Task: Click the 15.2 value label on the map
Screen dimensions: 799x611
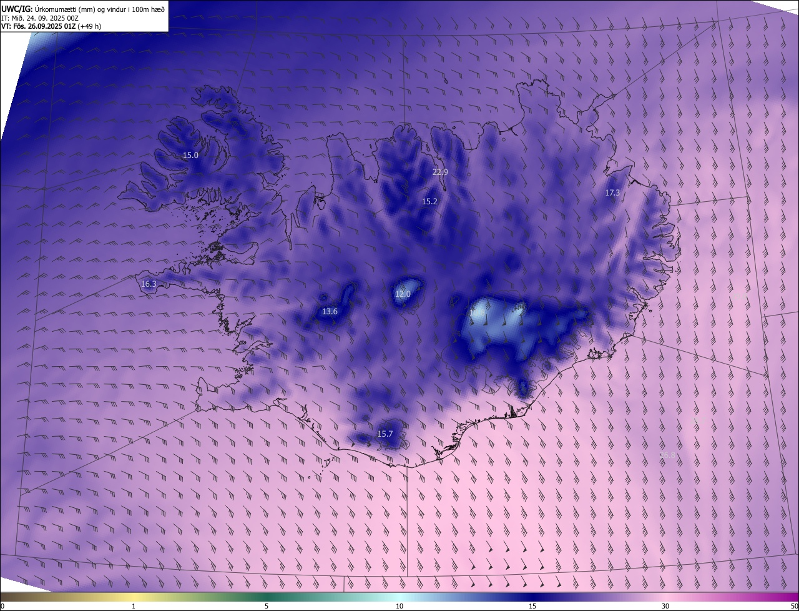Action: pos(429,201)
